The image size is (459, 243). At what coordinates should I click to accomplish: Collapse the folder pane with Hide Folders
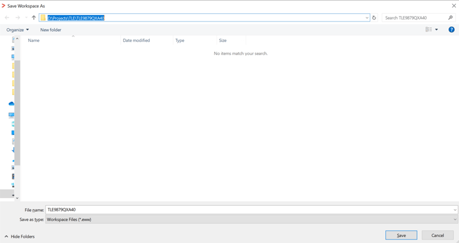pos(20,236)
